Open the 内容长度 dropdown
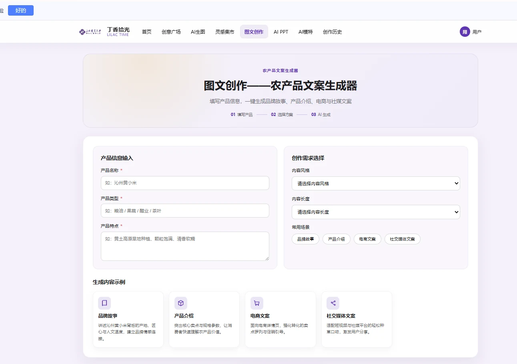The height and width of the screenshot is (364, 517). click(x=376, y=212)
